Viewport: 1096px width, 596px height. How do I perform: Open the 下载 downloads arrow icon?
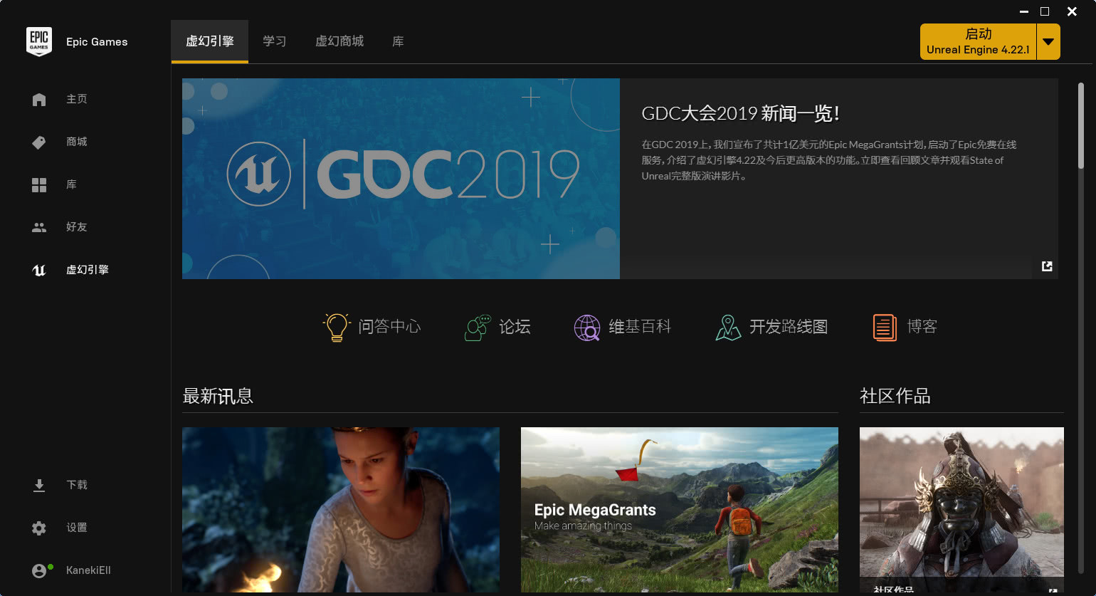[39, 486]
